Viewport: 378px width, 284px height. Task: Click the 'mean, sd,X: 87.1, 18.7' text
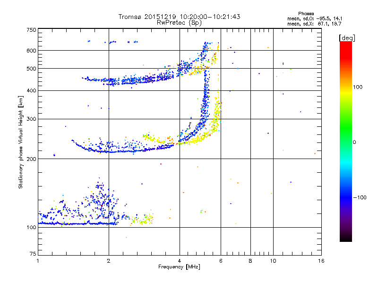[x=314, y=24]
